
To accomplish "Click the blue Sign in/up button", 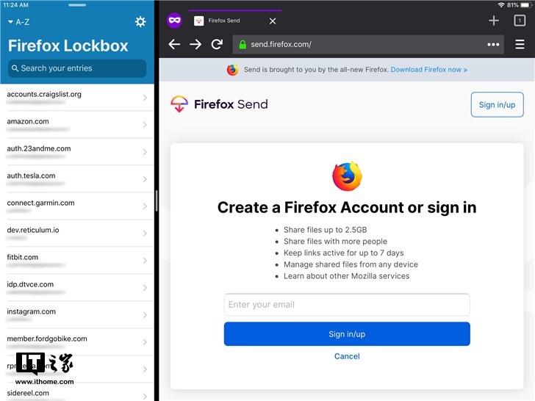I will click(x=347, y=334).
